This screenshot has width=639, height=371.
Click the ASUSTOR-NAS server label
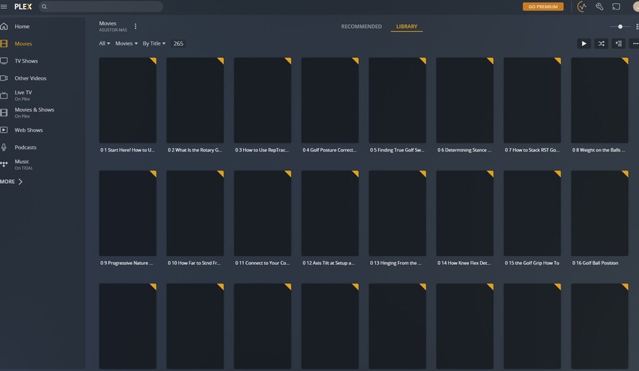coord(113,30)
